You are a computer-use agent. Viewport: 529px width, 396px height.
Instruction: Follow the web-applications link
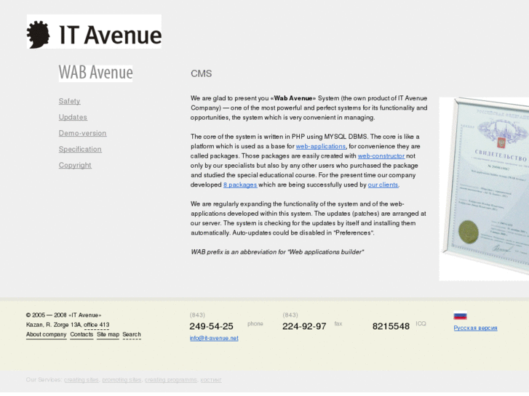(x=321, y=146)
